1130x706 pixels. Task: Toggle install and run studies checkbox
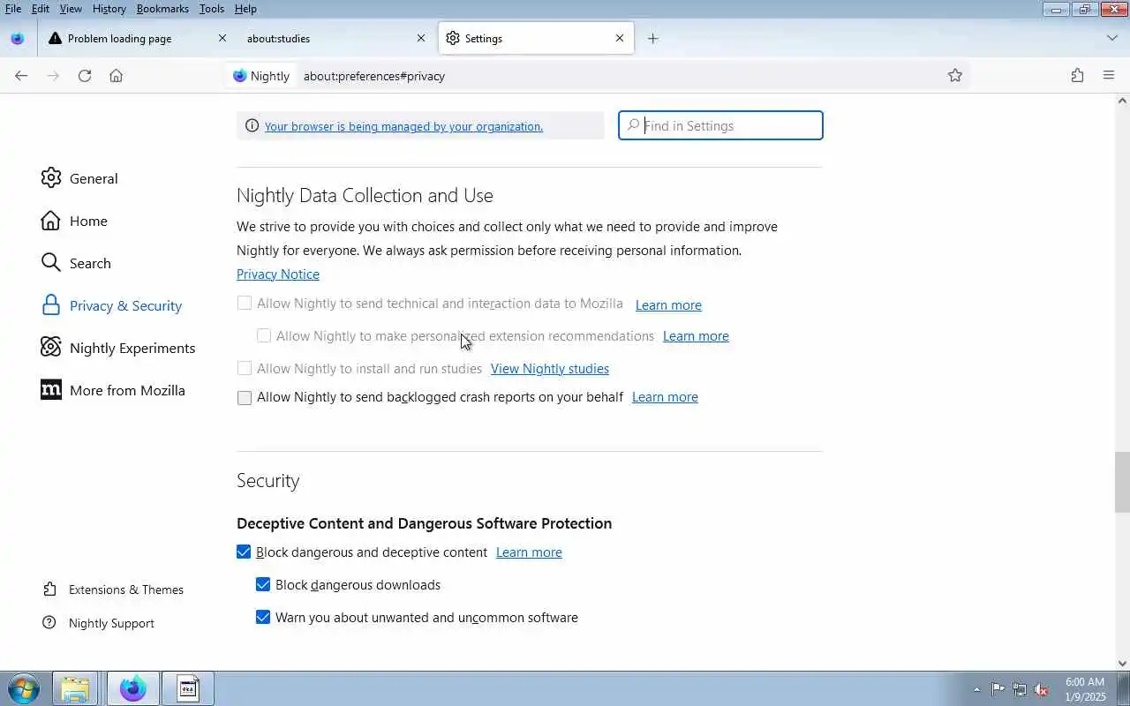click(245, 368)
